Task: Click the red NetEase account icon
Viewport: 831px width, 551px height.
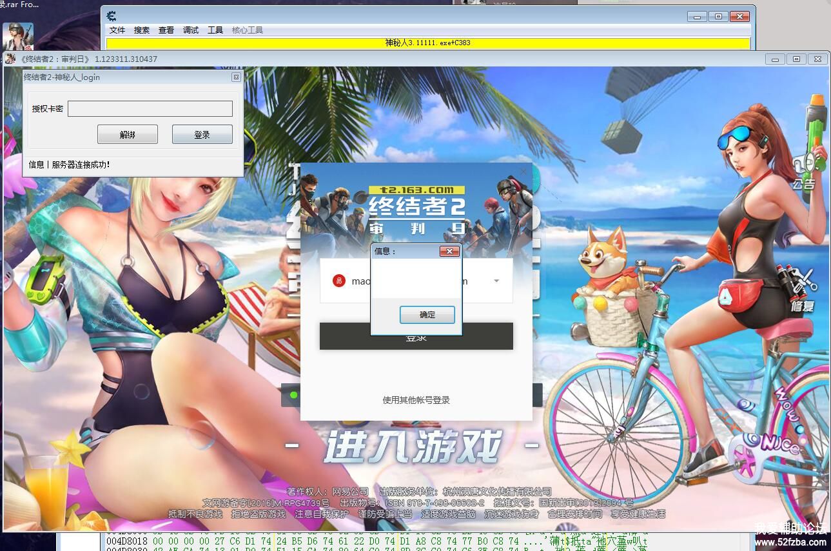Action: coord(339,281)
